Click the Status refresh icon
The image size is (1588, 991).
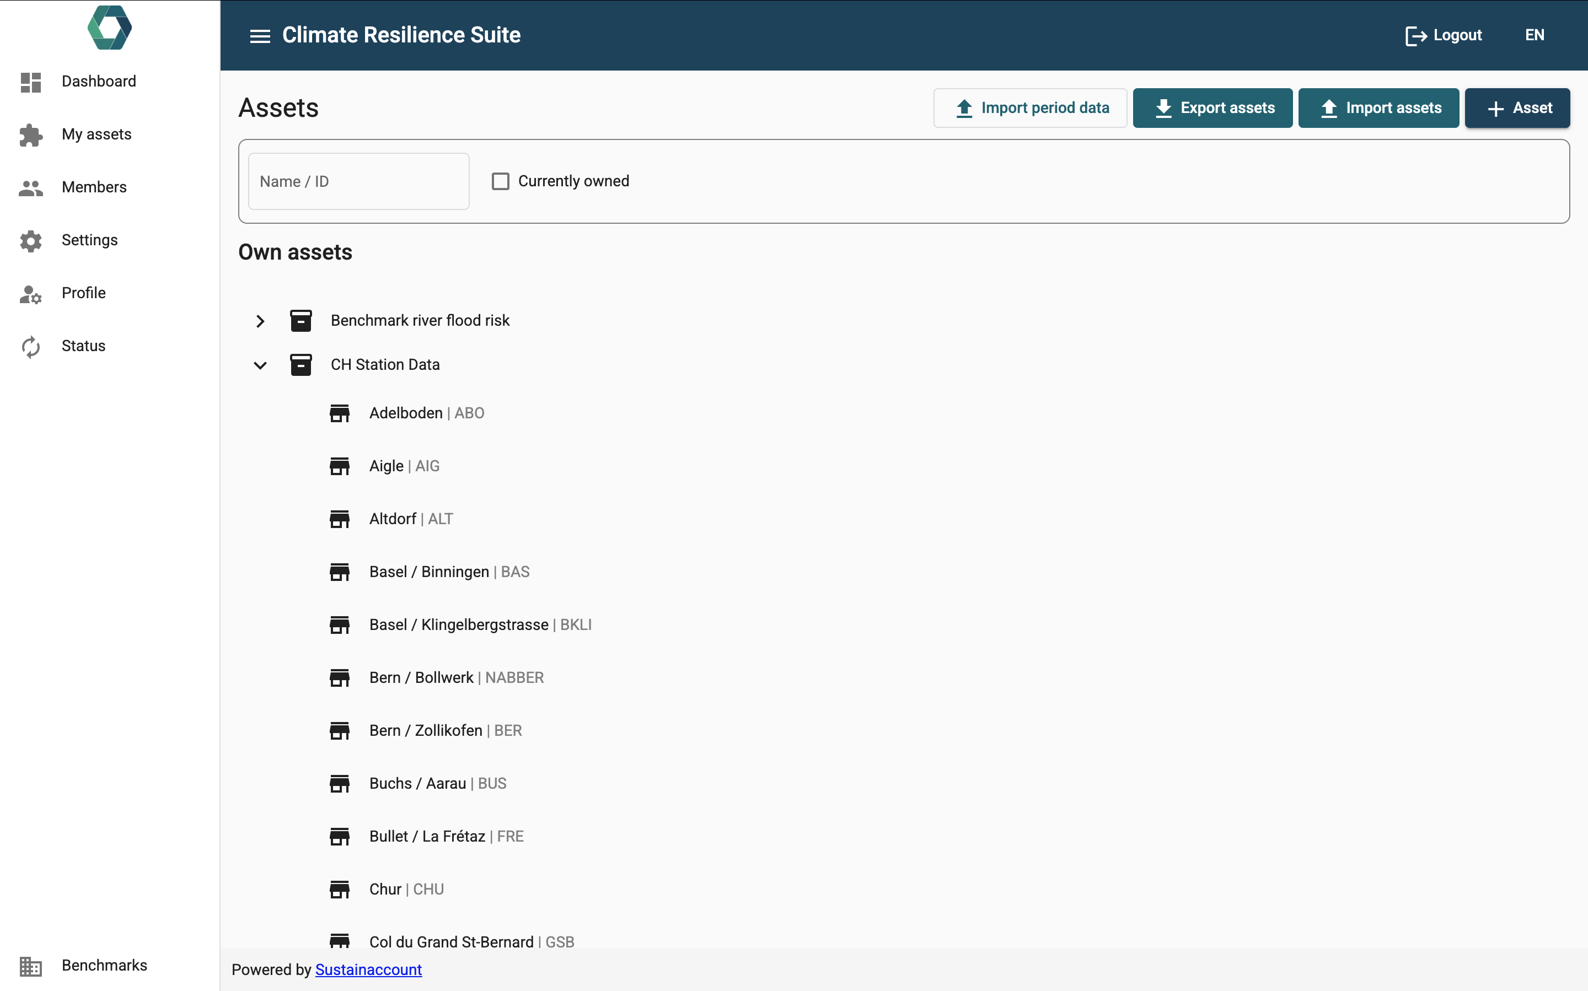pyautogui.click(x=31, y=347)
